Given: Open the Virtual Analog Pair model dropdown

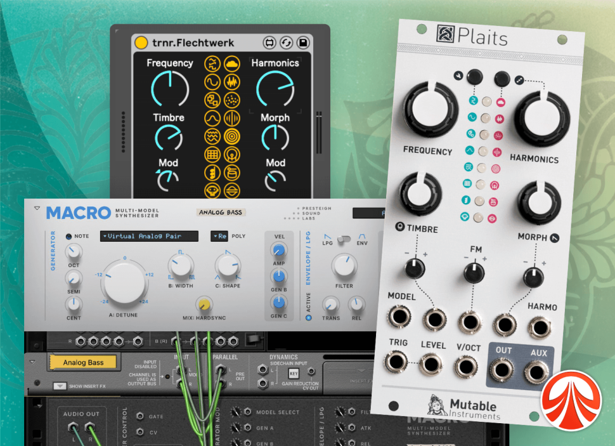Looking at the screenshot, I should [x=150, y=237].
